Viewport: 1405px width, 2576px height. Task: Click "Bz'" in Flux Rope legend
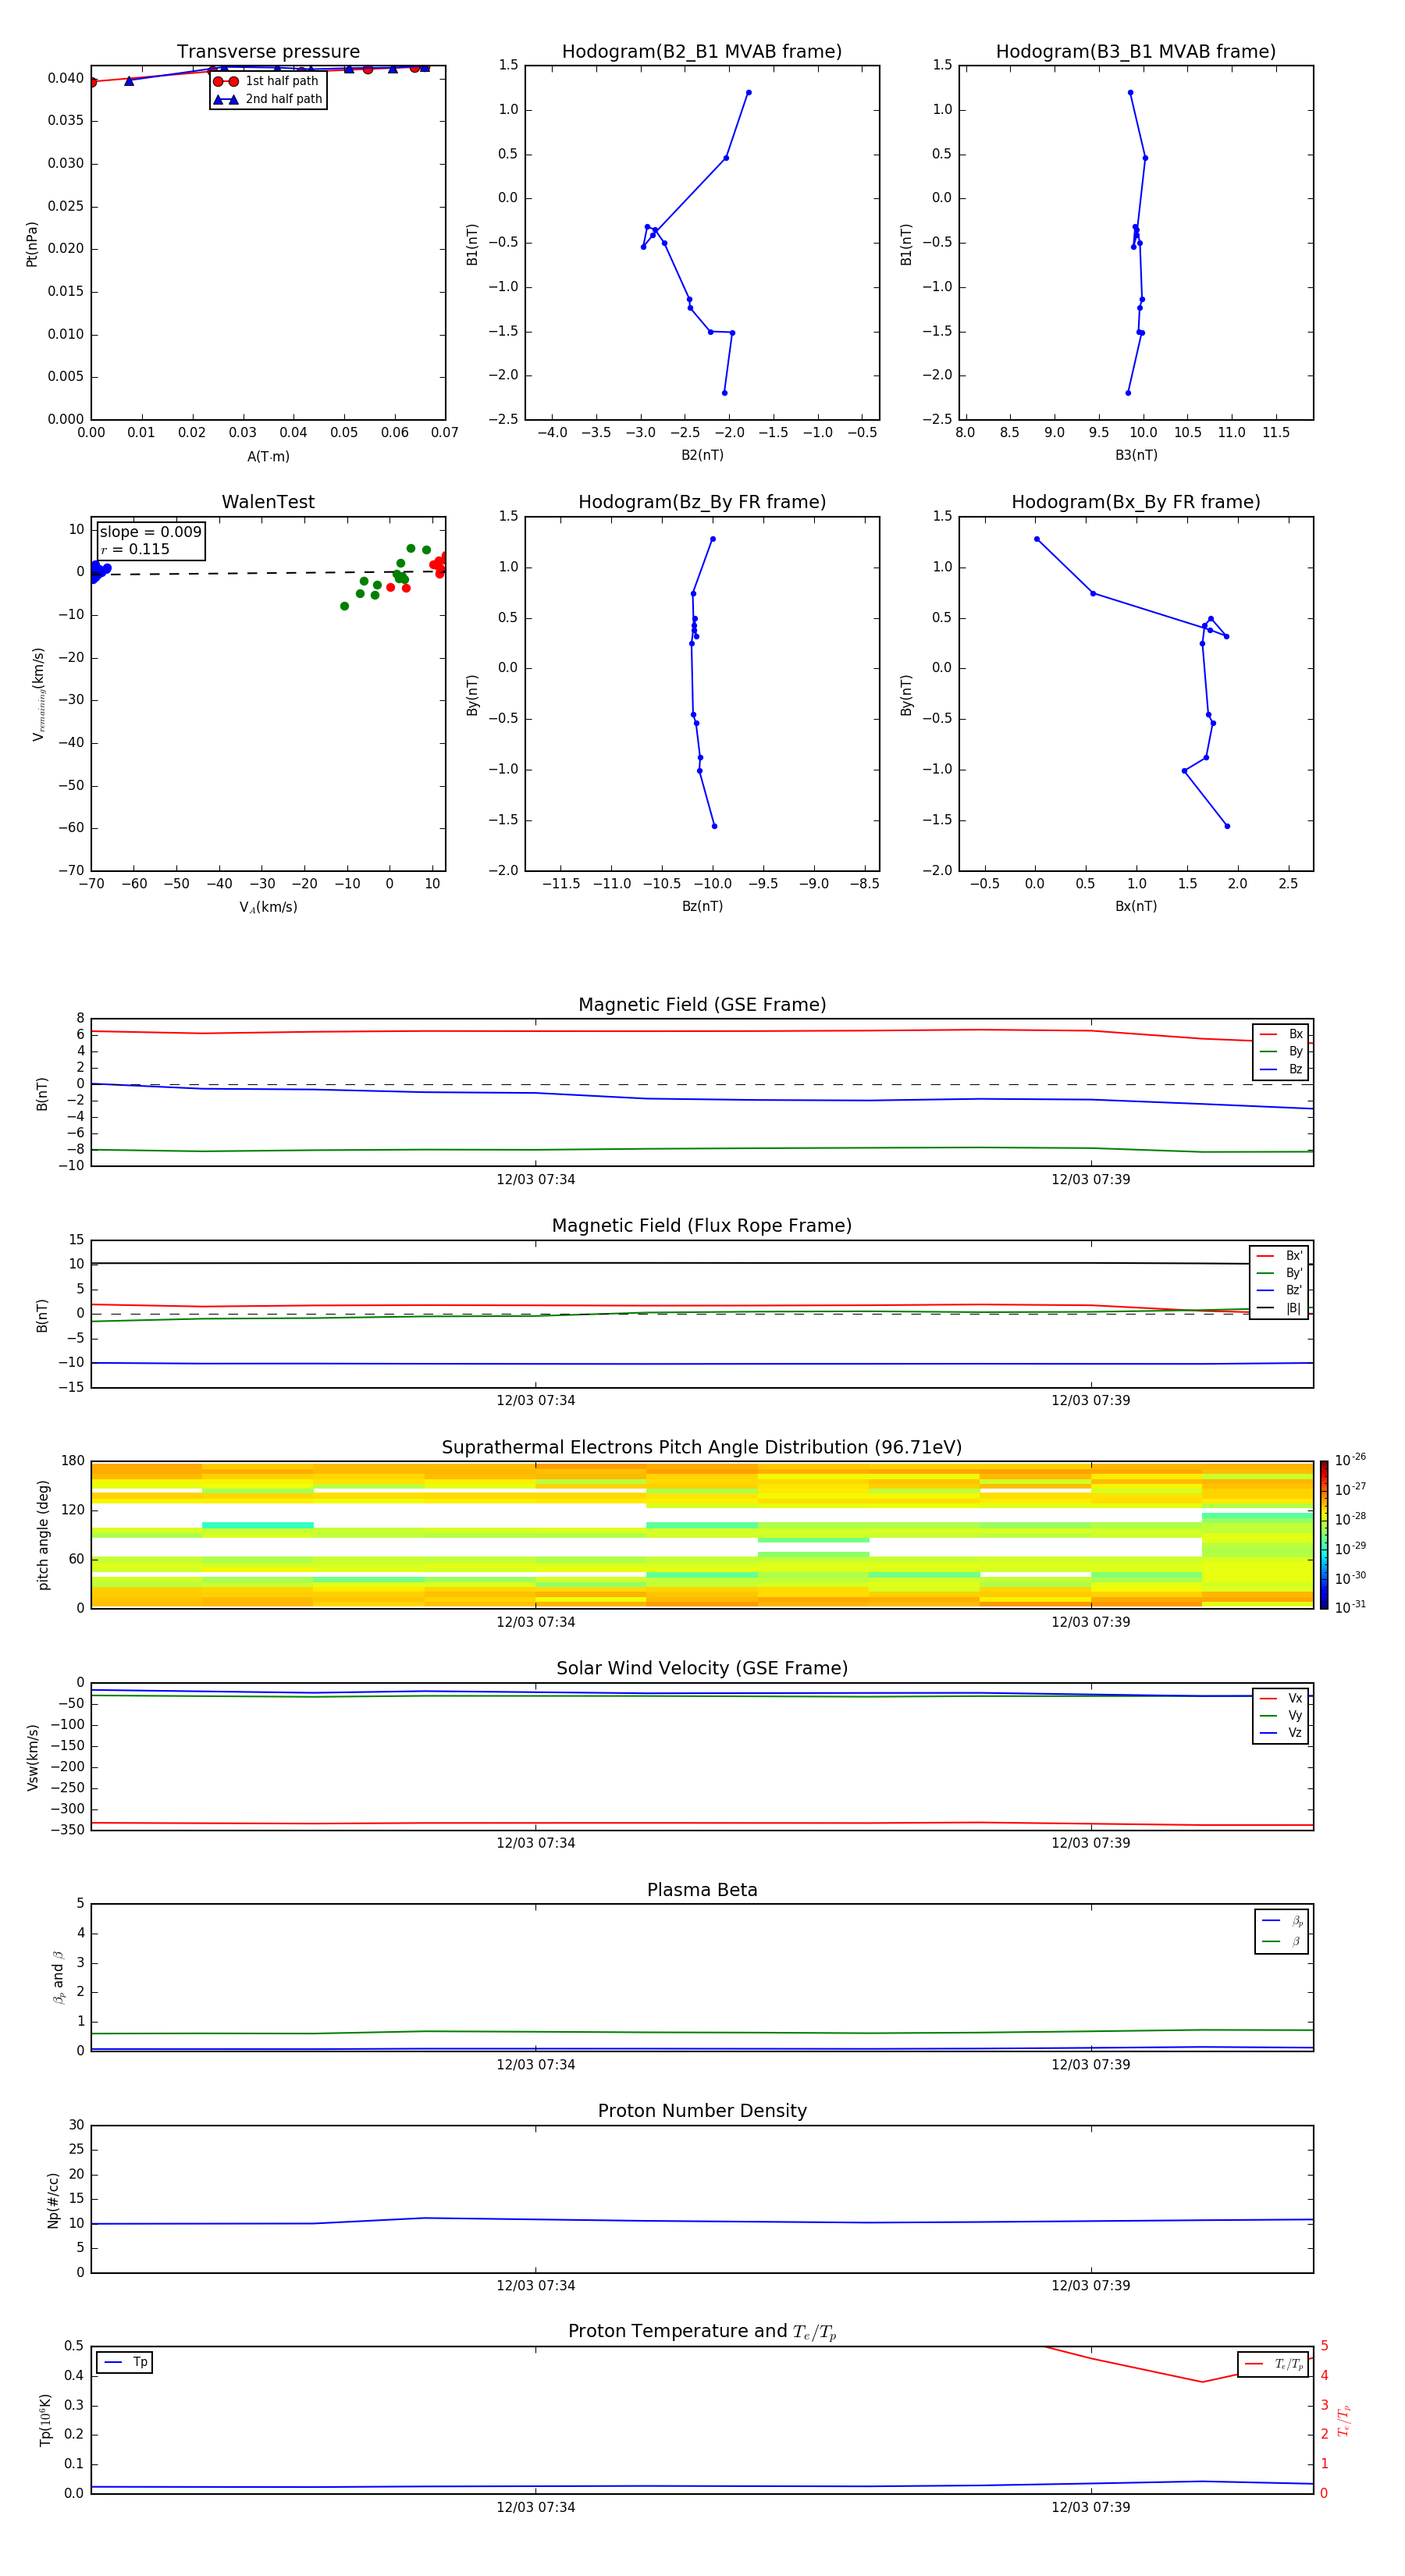pos(1294,1291)
